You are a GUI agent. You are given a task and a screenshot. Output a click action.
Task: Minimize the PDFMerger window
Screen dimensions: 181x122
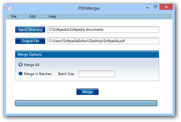click(x=147, y=7)
